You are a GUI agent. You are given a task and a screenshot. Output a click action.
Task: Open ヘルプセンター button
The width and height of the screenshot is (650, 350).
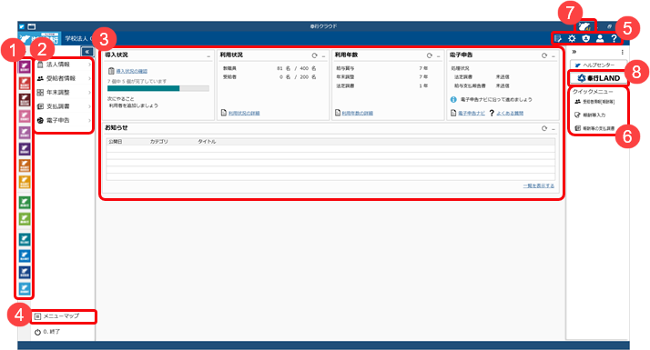tap(598, 65)
